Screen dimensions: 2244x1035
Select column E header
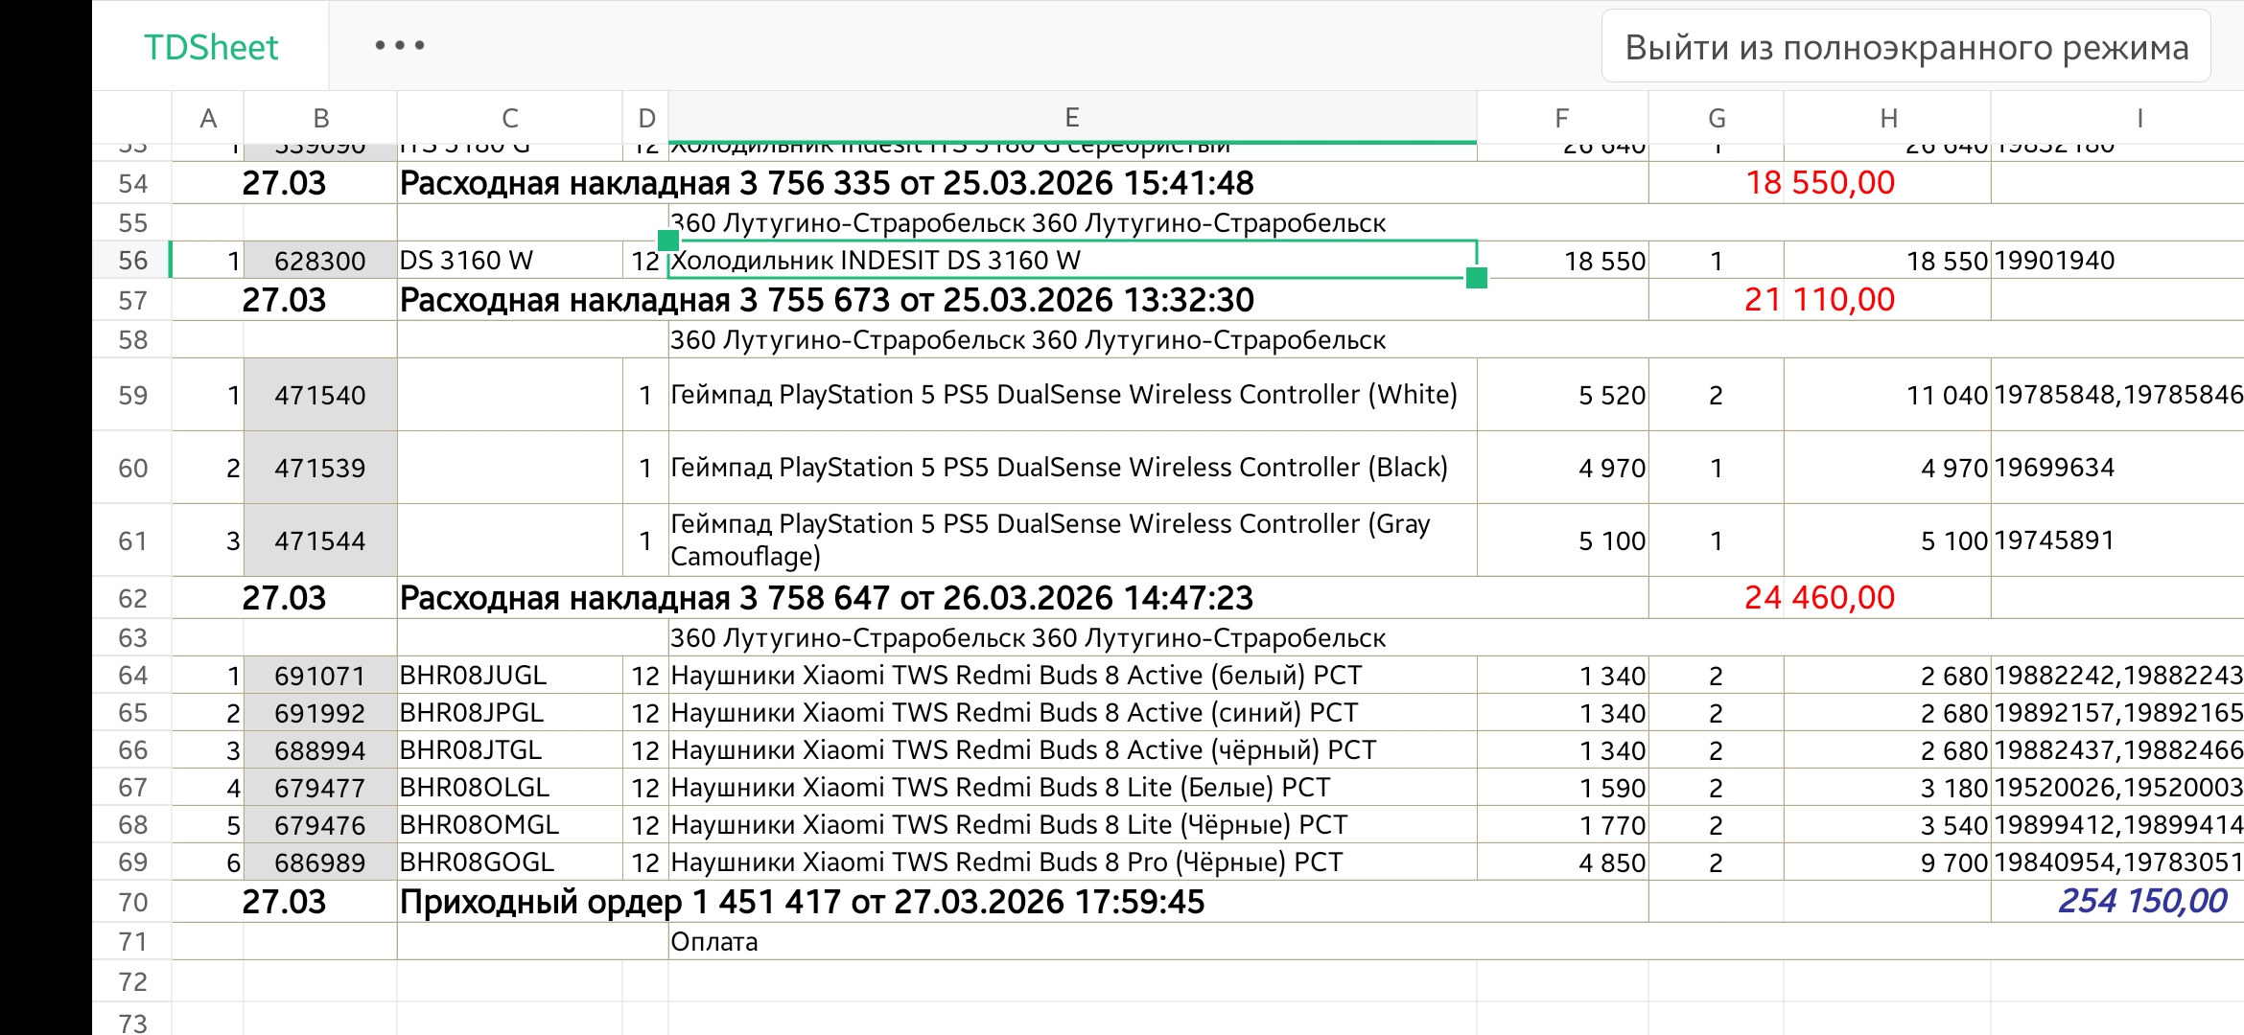coord(1072,117)
